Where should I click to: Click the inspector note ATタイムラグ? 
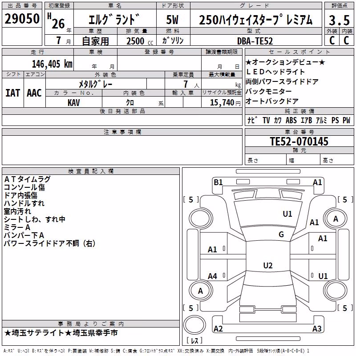pos(27,179)
